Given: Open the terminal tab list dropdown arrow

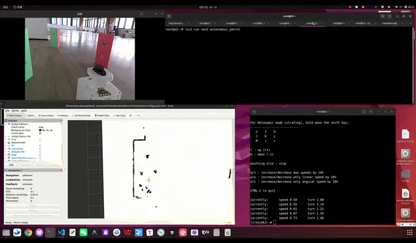Looking at the screenshot, I should coord(410,23).
